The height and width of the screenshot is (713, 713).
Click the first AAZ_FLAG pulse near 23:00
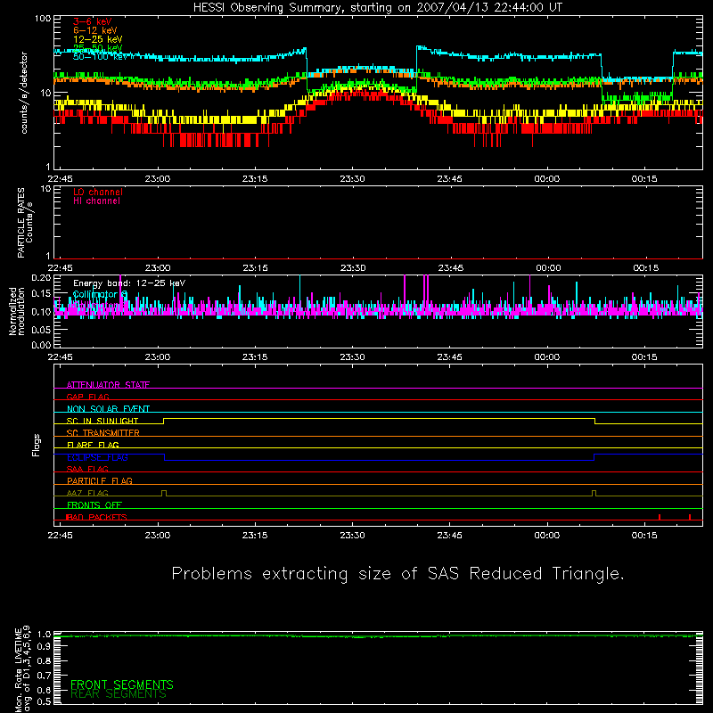164,493
